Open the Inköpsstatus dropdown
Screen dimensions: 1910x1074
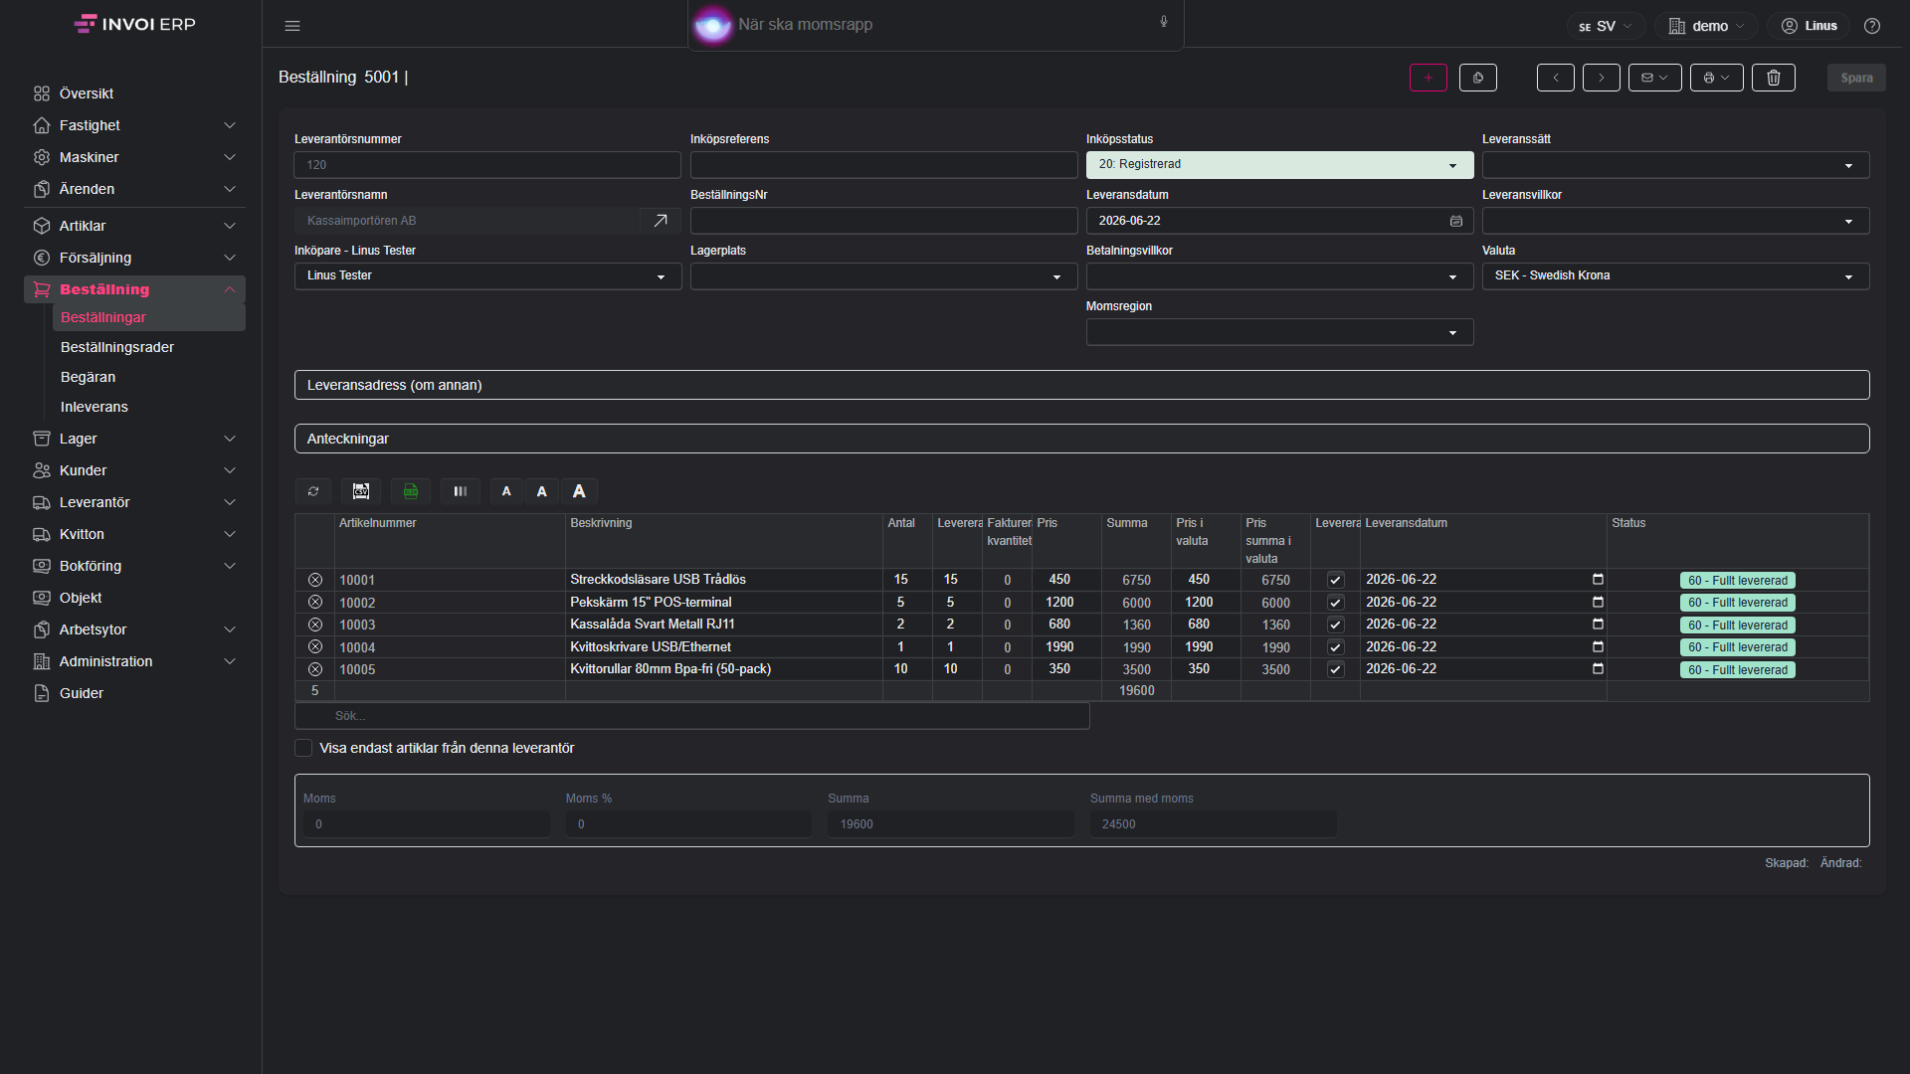[x=1279, y=165]
